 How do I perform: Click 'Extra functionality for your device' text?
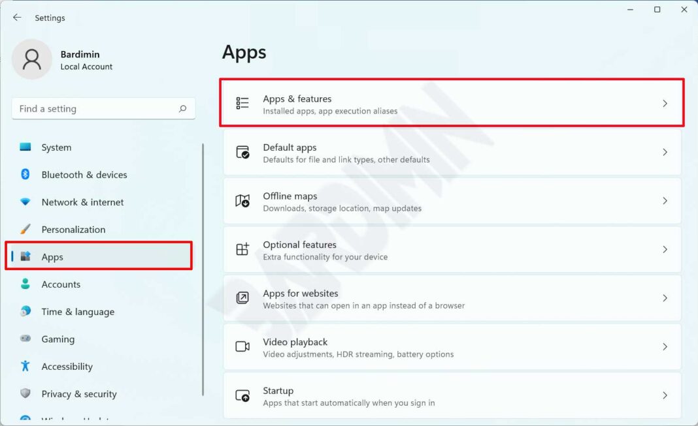(325, 257)
